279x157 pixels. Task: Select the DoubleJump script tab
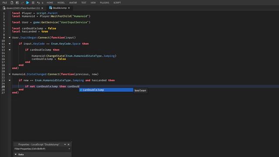click(60, 8)
